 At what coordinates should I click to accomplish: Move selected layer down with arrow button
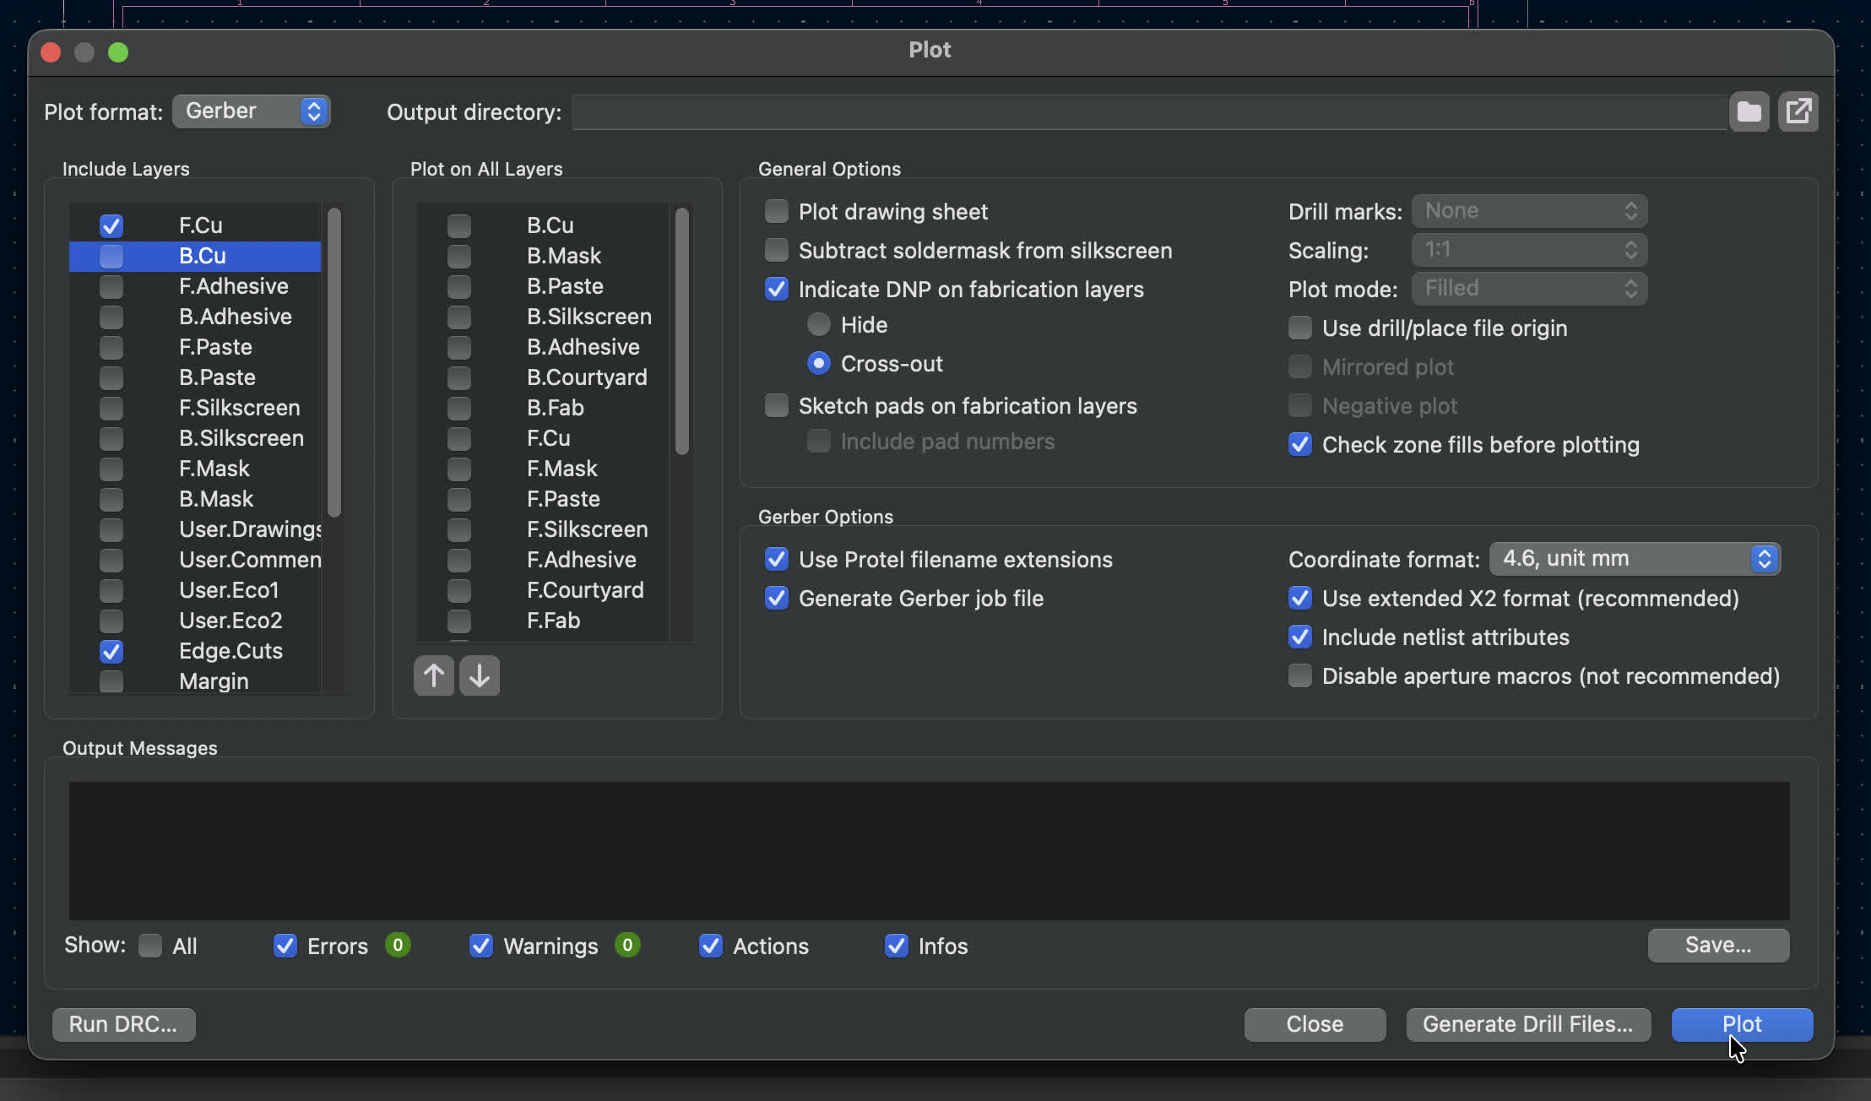[480, 675]
